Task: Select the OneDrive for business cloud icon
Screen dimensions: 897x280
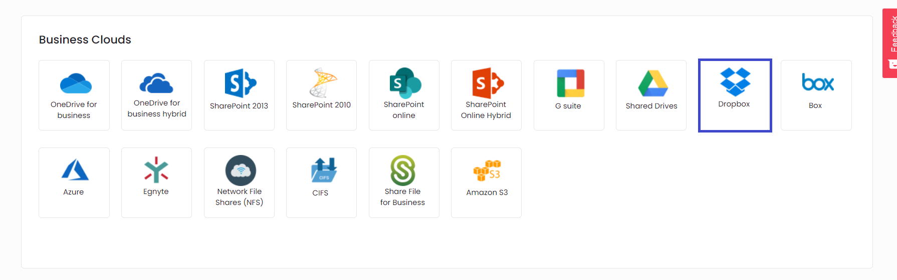Action: coord(76,83)
